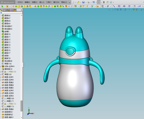This screenshot has width=144, height=119.
Task: Expand panel tabs with double-chevron button
Action: click(x=21, y=10)
